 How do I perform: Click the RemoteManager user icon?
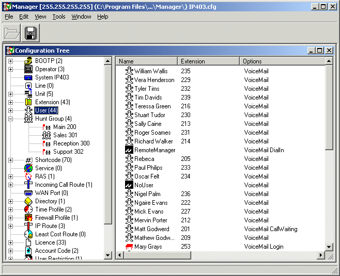tap(129, 150)
